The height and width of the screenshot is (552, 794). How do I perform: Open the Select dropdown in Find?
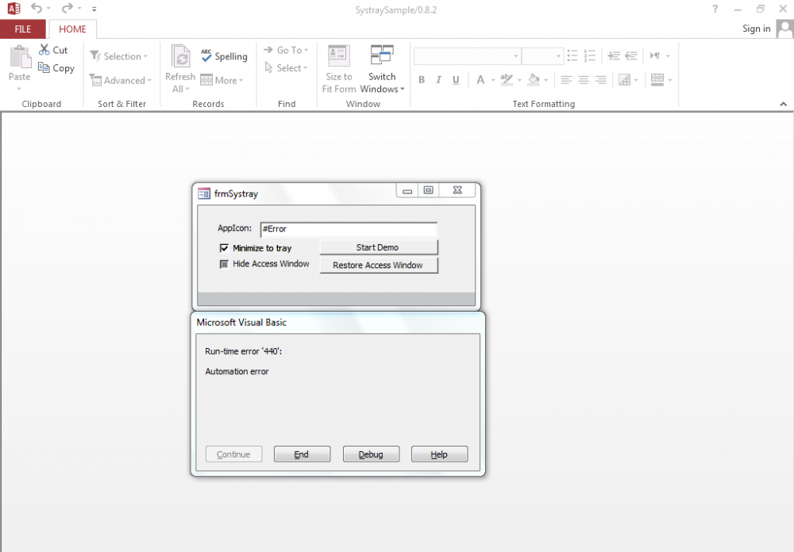pyautogui.click(x=286, y=67)
